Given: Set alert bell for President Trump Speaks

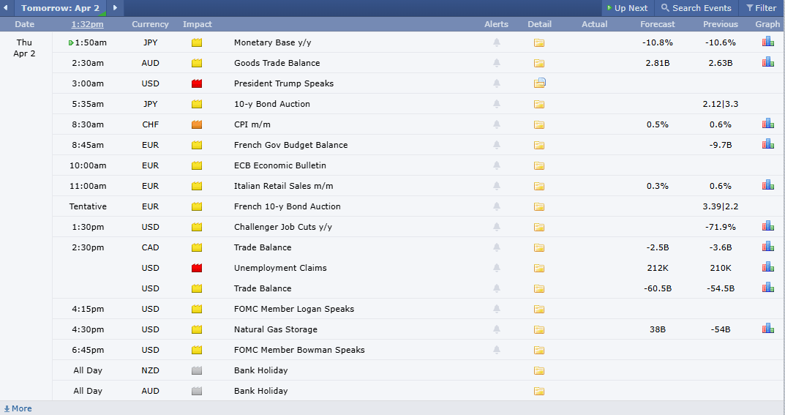Looking at the screenshot, I should (x=497, y=83).
